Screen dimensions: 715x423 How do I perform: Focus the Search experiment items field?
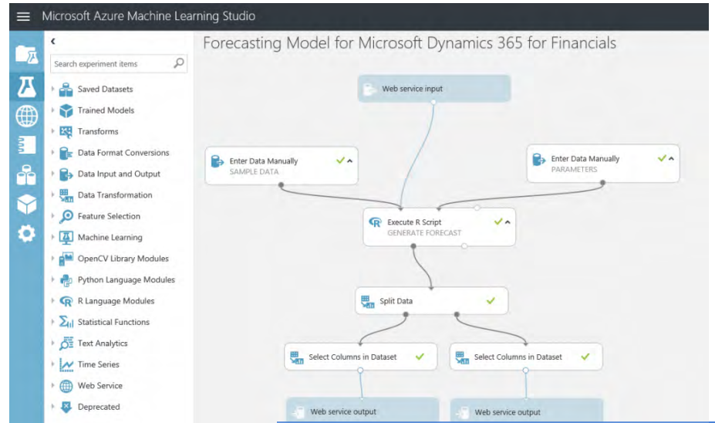[119, 64]
